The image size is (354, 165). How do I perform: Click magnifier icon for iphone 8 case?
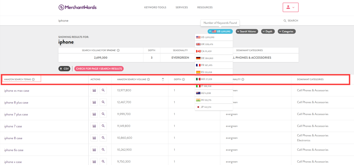click(103, 138)
